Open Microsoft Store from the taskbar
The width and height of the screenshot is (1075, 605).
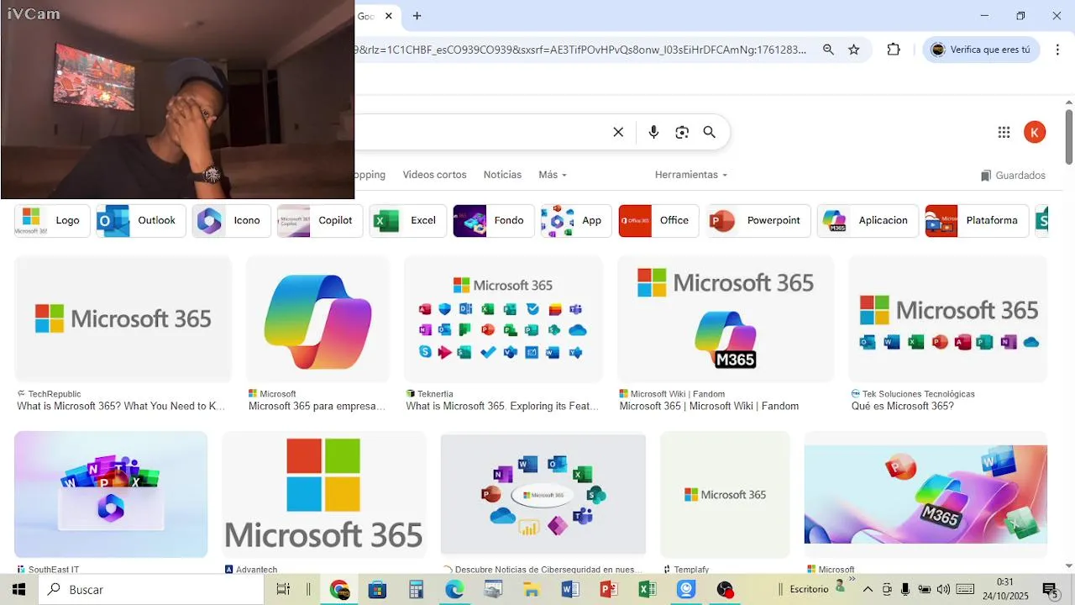pyautogui.click(x=377, y=590)
